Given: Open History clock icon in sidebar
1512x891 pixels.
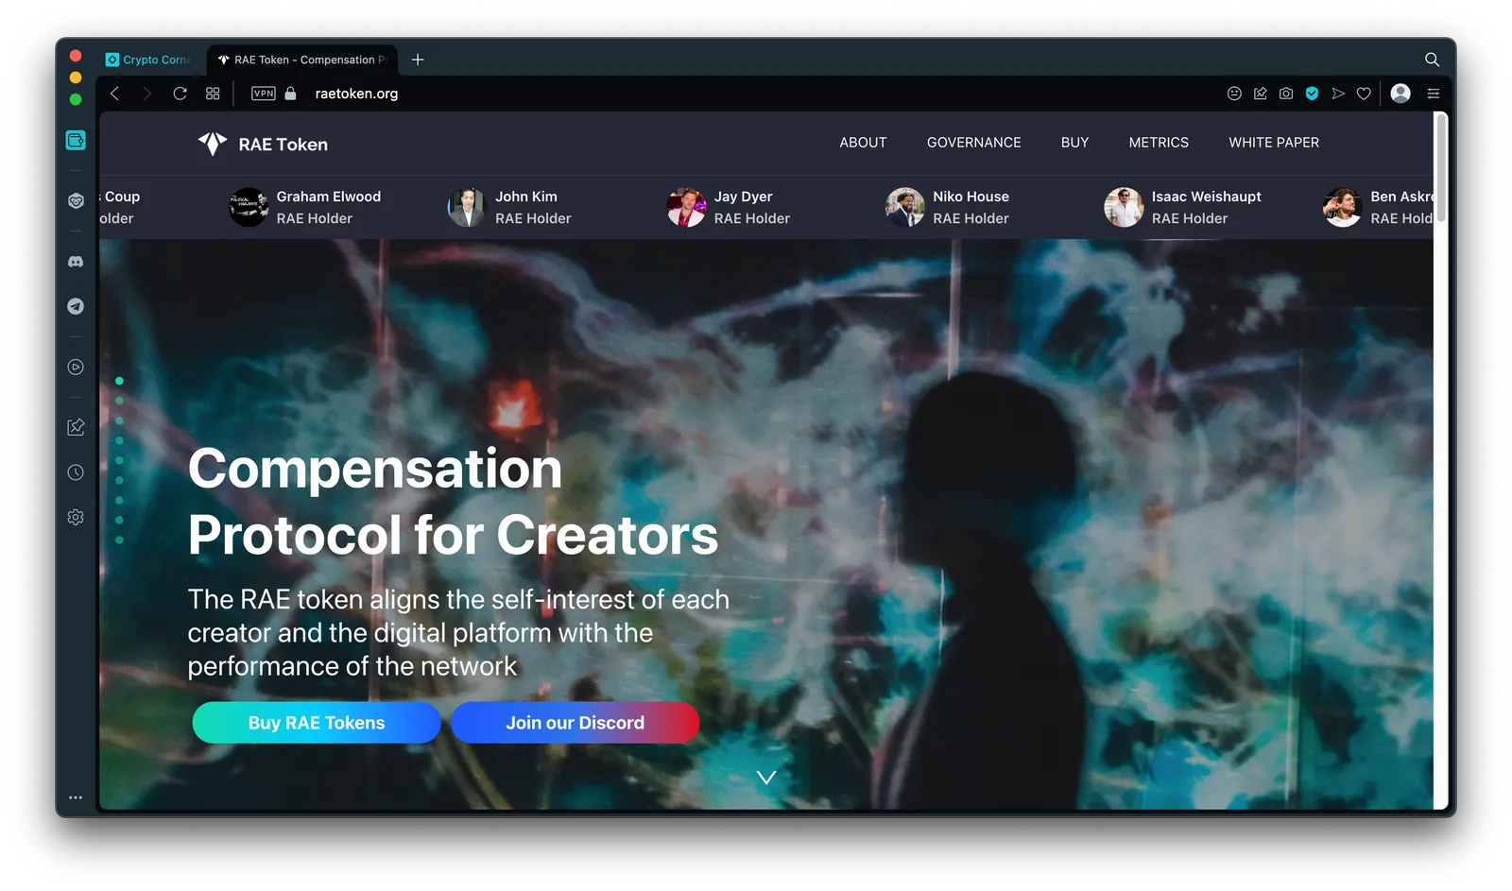Looking at the screenshot, I should click(x=76, y=472).
